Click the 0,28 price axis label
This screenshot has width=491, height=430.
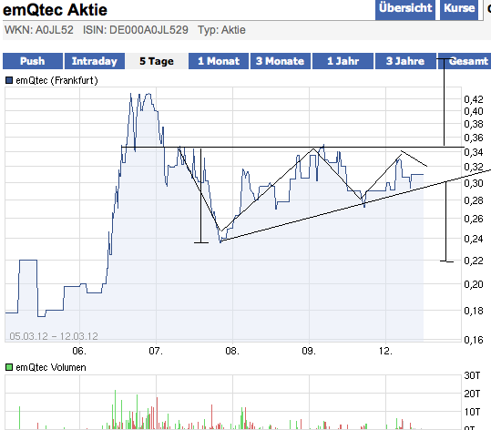click(474, 200)
